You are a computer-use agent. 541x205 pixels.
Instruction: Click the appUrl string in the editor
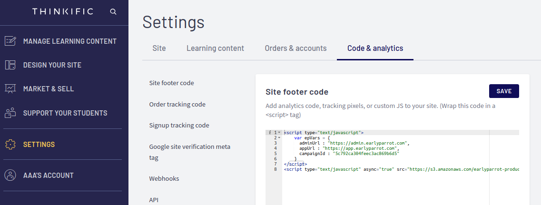point(360,148)
